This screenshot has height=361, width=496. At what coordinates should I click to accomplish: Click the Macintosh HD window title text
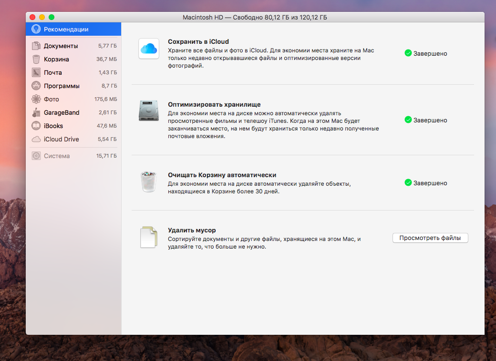(x=255, y=17)
